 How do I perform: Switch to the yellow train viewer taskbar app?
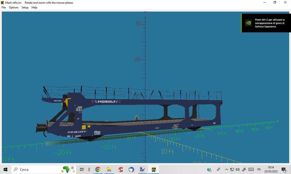[153, 169]
